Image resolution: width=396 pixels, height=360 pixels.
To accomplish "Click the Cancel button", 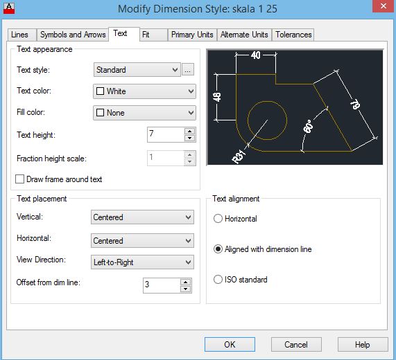I will (x=296, y=344).
